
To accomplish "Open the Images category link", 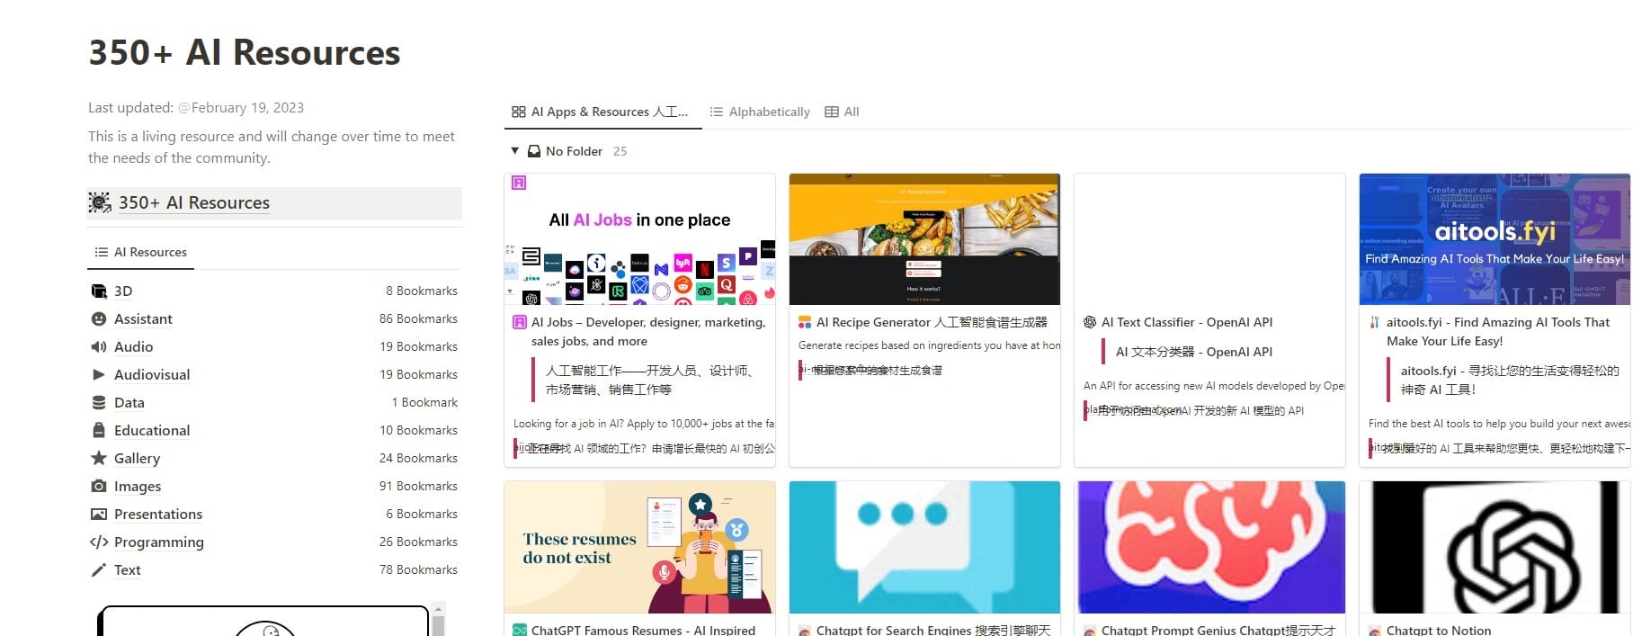I will point(138,486).
